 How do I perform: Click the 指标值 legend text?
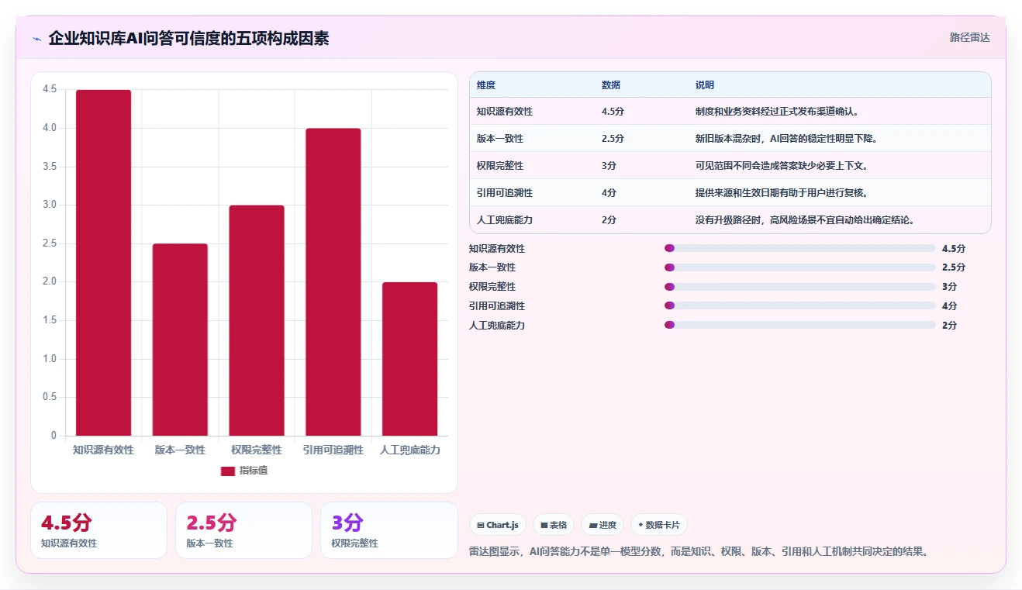[x=254, y=471]
